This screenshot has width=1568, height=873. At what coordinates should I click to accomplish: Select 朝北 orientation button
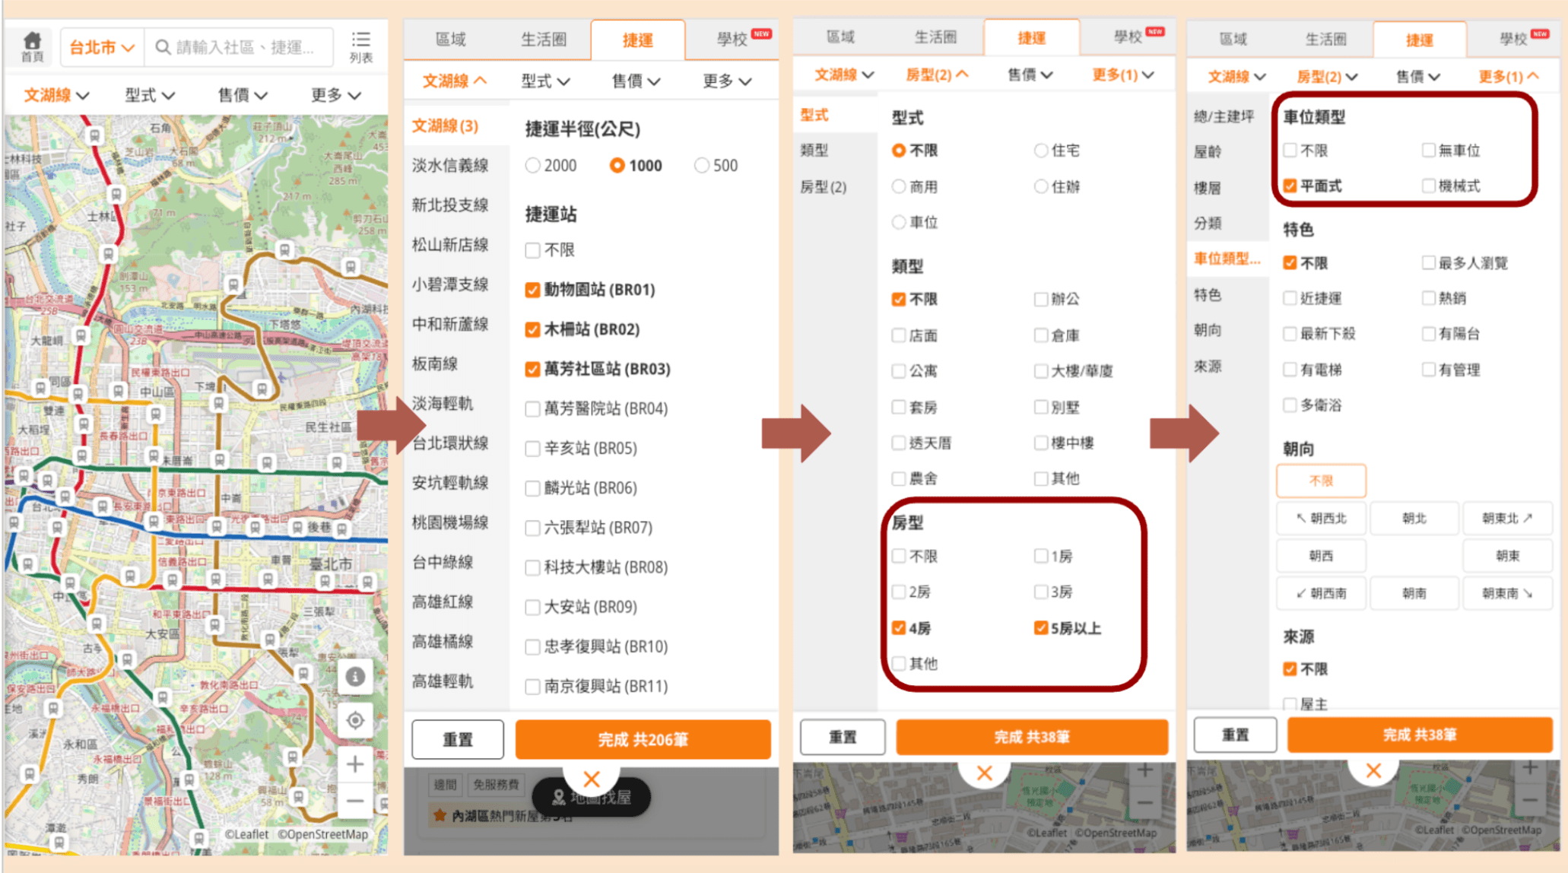(x=1414, y=518)
